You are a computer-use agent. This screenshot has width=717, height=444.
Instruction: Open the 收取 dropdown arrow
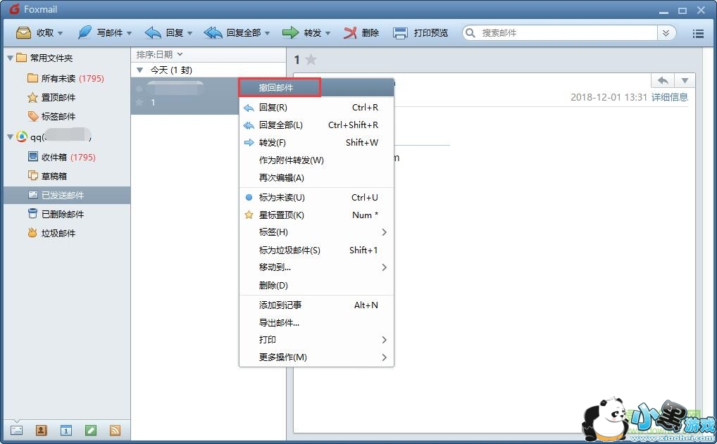coord(61,33)
